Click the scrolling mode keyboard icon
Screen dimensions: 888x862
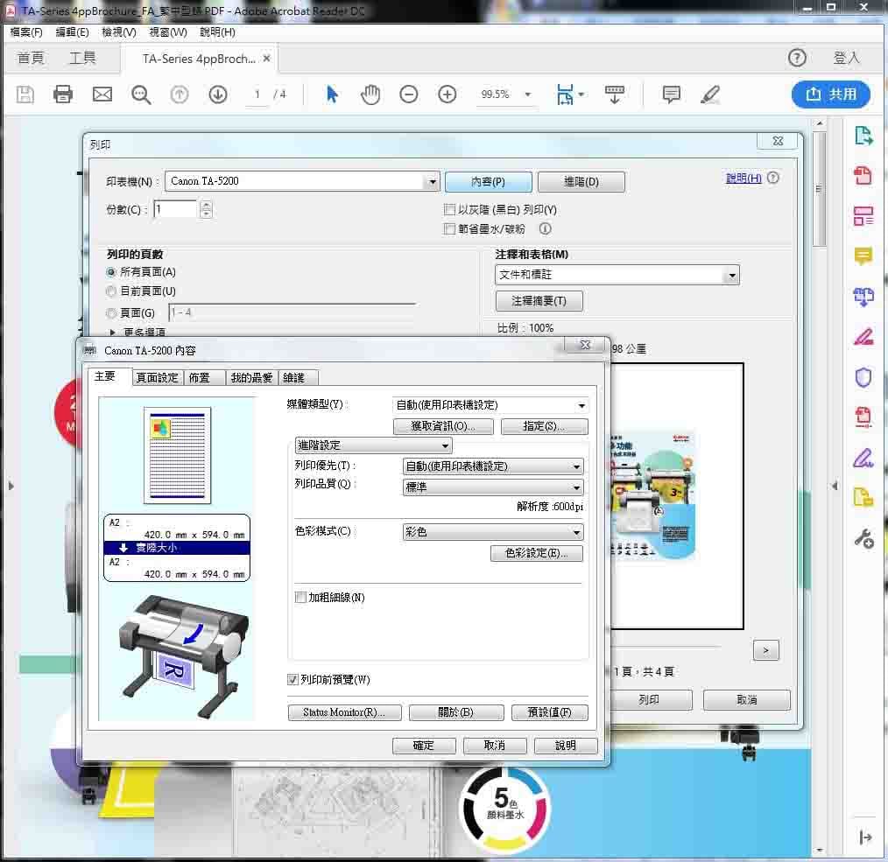(615, 95)
